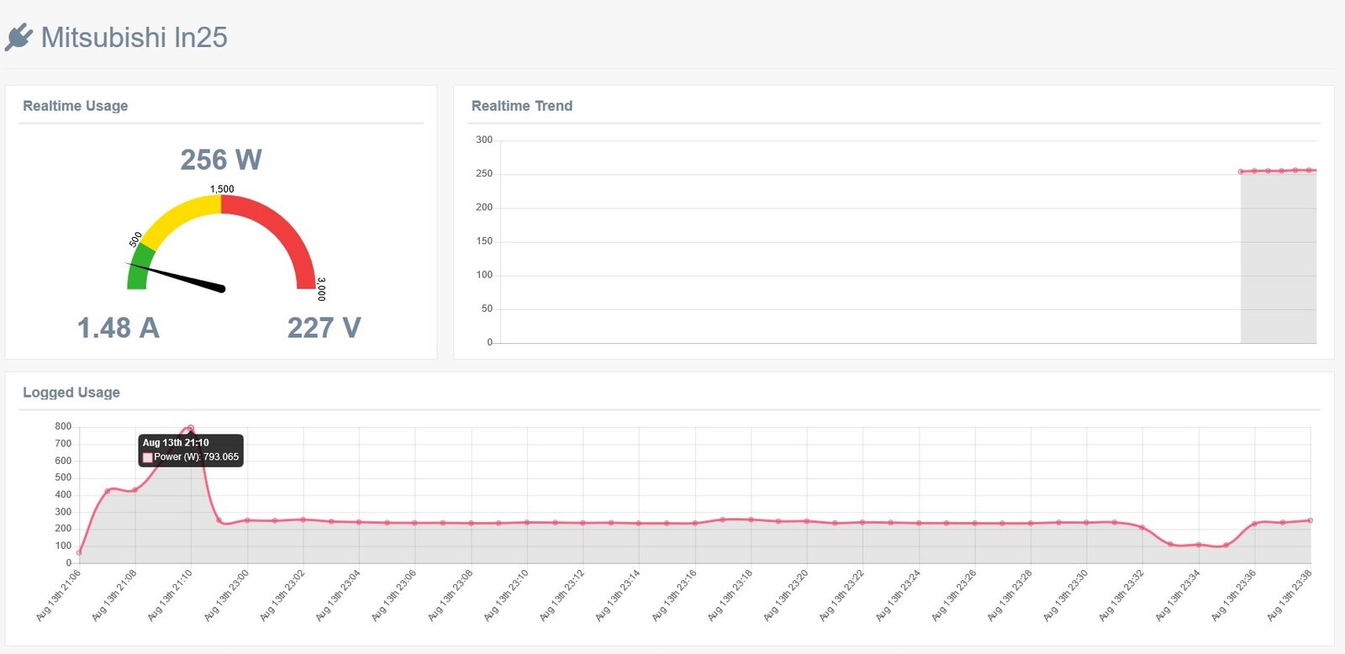Click the plug icon beside Mitsubishi In25
The image size is (1345, 654).
(18, 37)
